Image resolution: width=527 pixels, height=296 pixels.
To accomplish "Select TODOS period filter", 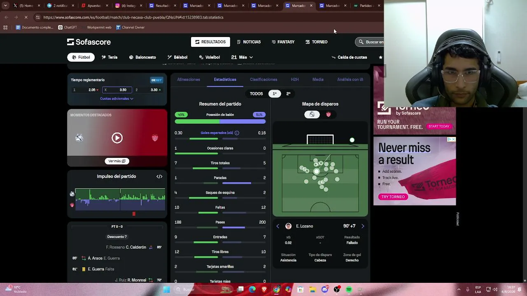I will click(x=256, y=94).
